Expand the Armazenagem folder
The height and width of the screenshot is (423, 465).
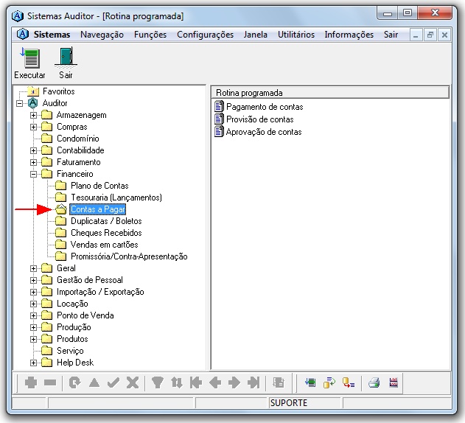(33, 115)
